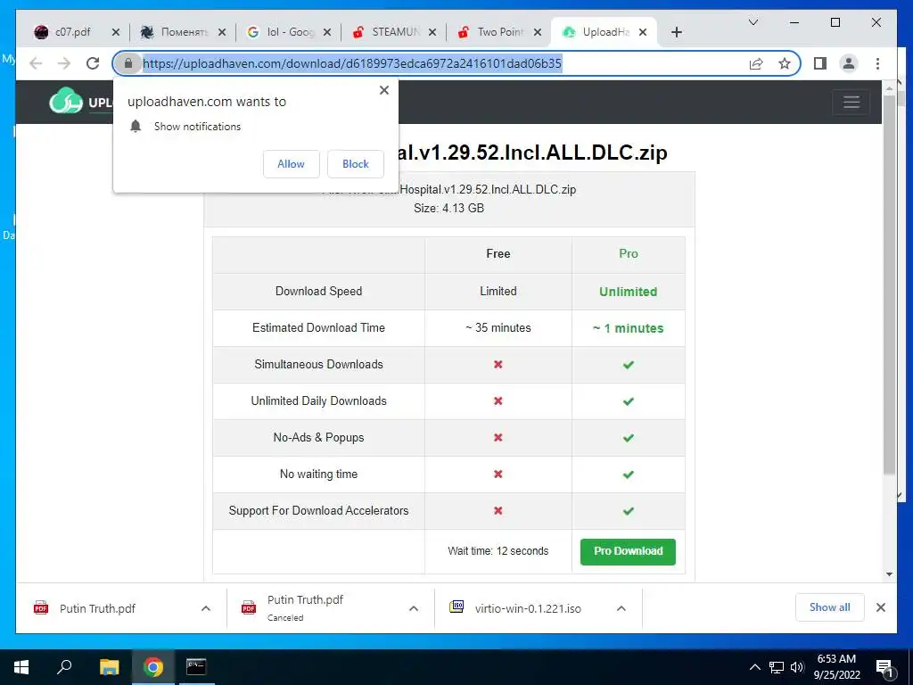913x685 pixels.
Task: Click red X for No waiting time
Action: [498, 475]
